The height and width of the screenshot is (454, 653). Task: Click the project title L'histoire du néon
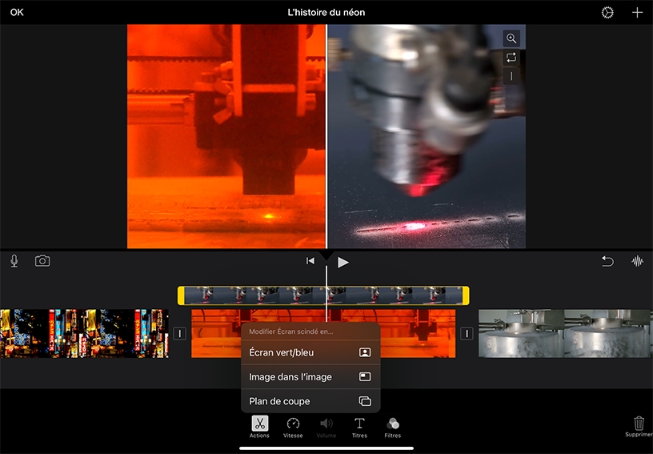coord(326,13)
